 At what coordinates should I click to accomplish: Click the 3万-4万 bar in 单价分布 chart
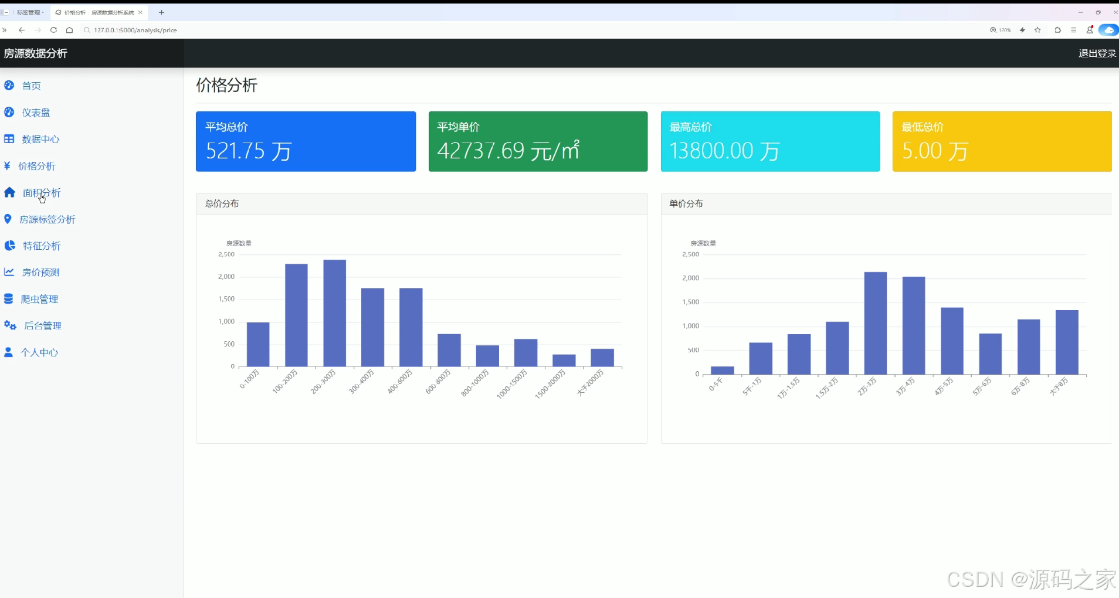tap(914, 325)
